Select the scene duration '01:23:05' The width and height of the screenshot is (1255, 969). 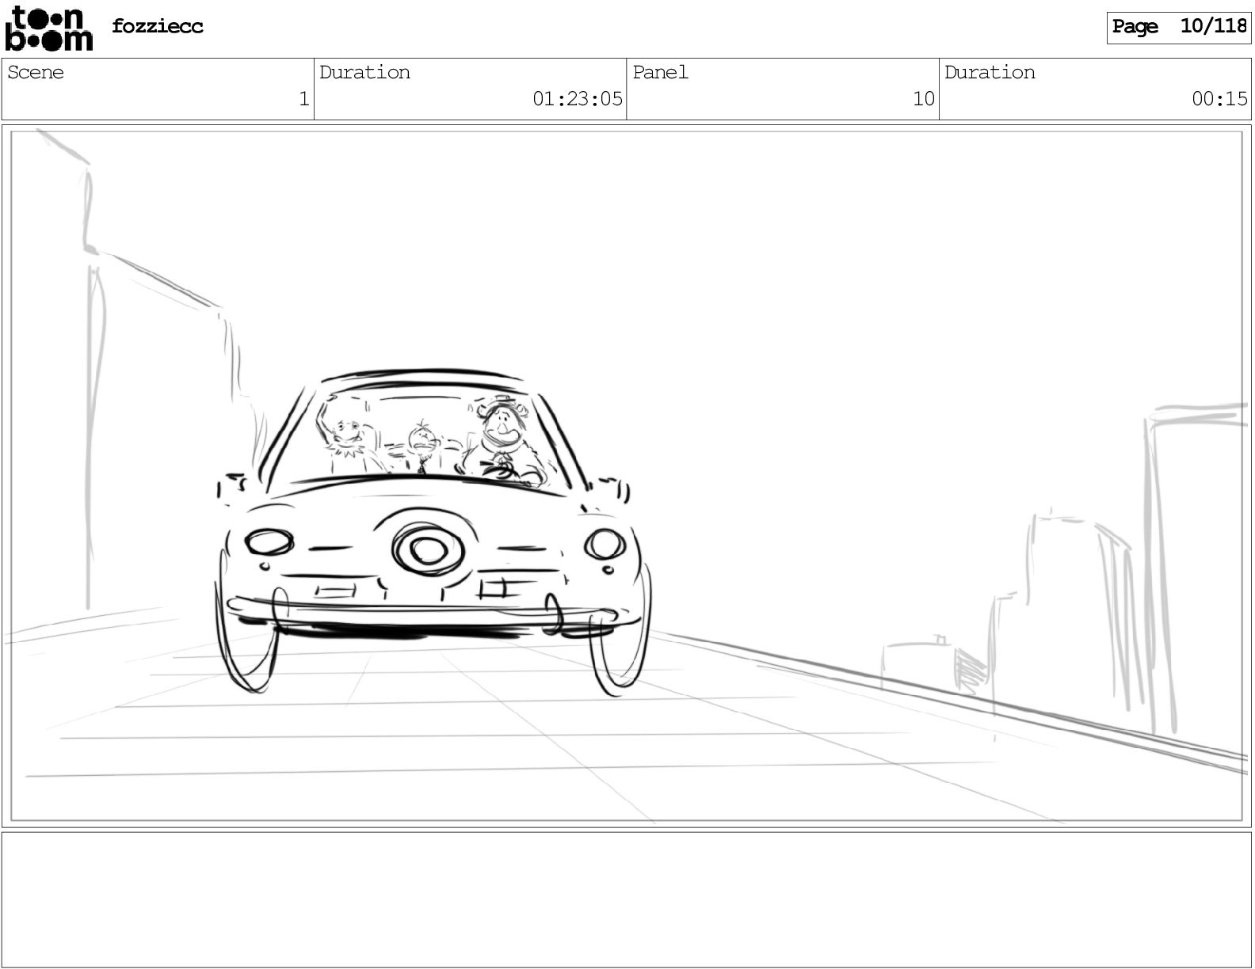(x=578, y=99)
